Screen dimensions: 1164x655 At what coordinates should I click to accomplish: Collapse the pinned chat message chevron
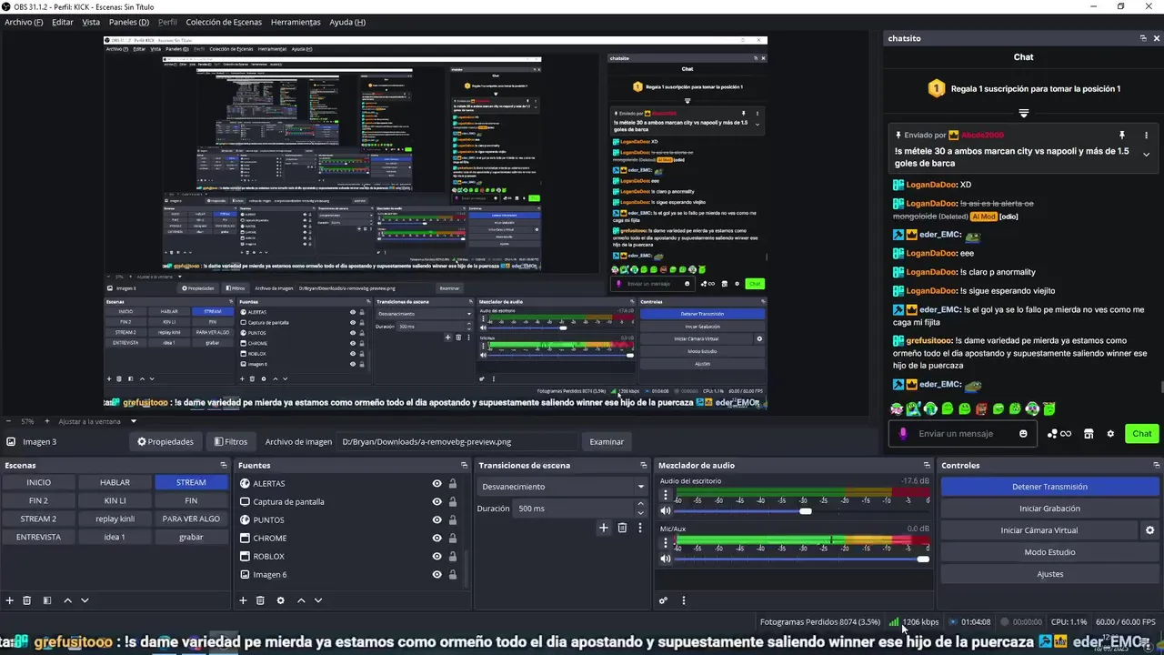pyautogui.click(x=1146, y=155)
